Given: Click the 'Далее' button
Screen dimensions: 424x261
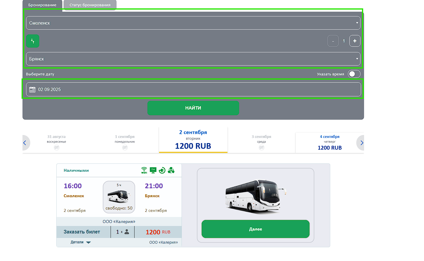Looking at the screenshot, I should (255, 229).
